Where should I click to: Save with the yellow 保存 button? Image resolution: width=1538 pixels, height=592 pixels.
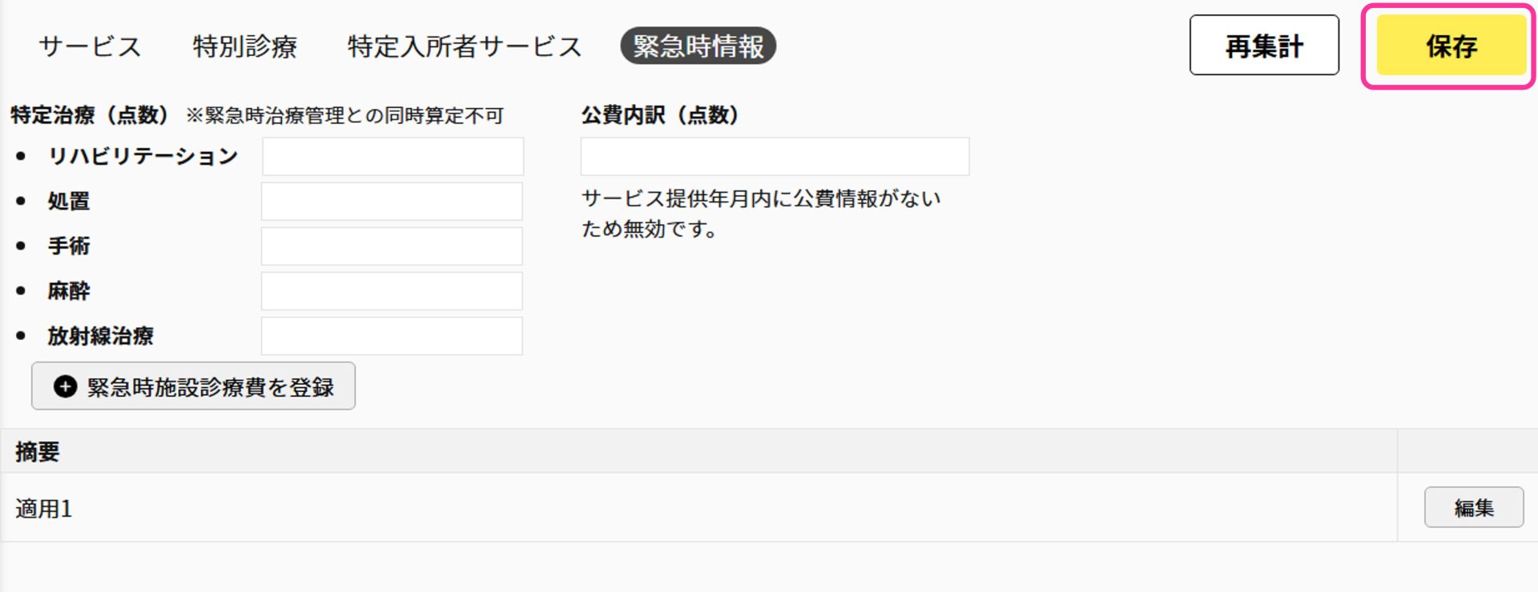coord(1451,46)
